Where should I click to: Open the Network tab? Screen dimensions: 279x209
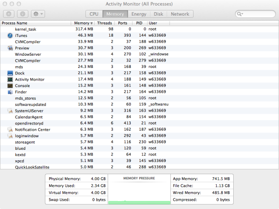coord(180,14)
